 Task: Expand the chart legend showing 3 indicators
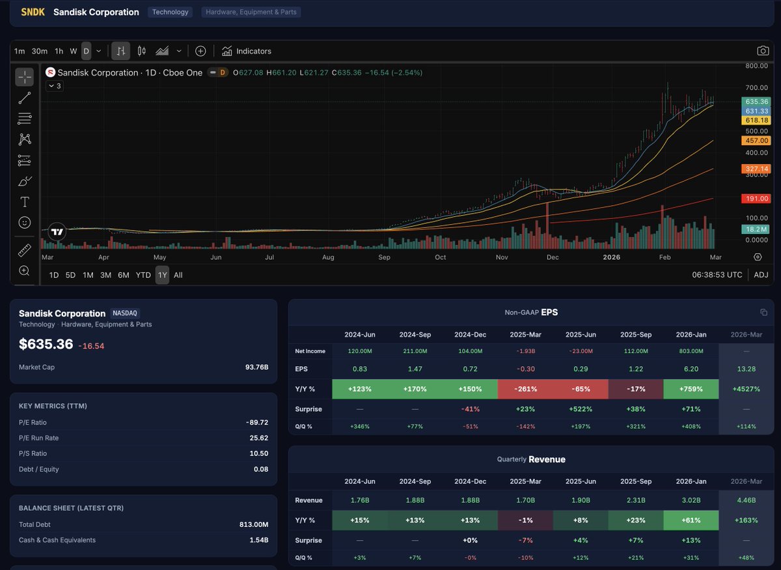tap(55, 85)
